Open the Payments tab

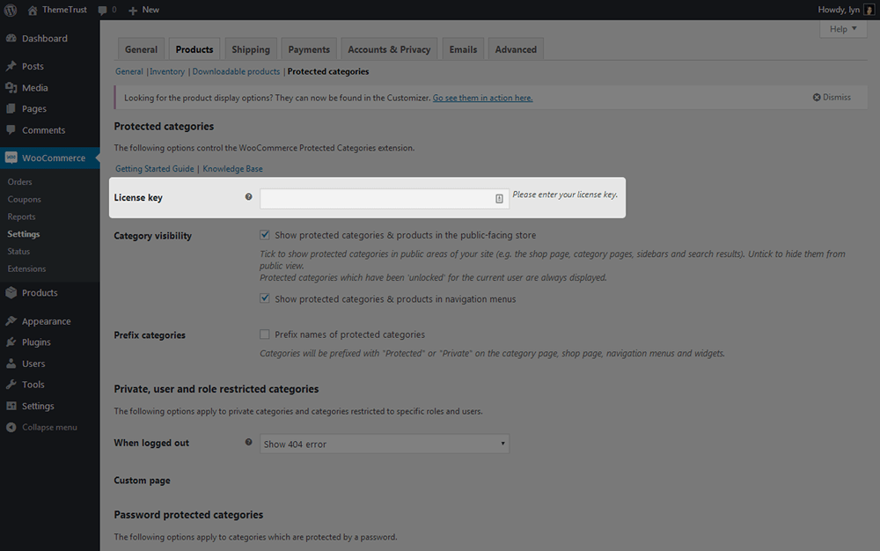(309, 49)
